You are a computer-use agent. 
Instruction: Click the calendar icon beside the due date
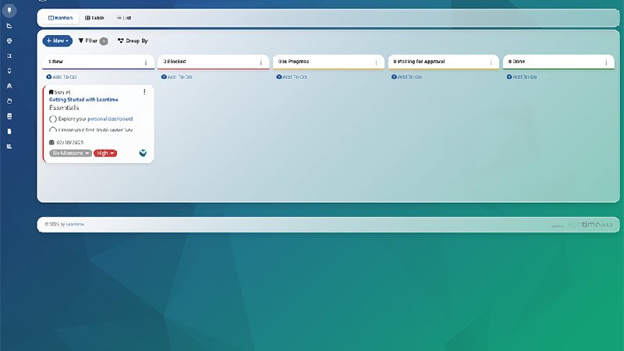[x=51, y=142]
